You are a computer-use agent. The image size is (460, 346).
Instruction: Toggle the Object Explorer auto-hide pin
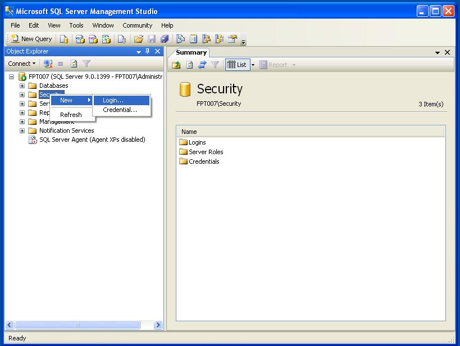click(148, 51)
